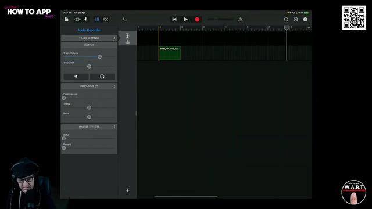Solo the track with the headphones button
Screen dimensions: 372x209
click(102, 77)
